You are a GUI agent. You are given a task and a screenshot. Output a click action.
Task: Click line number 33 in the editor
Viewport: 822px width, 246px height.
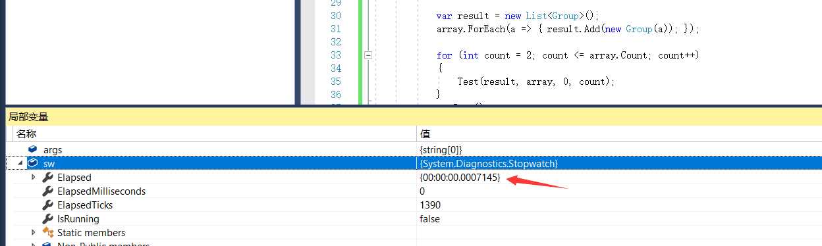coord(335,55)
